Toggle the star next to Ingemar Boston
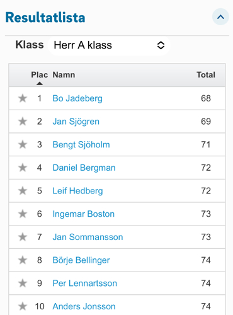The height and width of the screenshot is (315, 233). tap(23, 214)
